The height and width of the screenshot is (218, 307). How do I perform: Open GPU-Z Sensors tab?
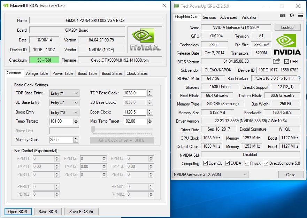209,17
